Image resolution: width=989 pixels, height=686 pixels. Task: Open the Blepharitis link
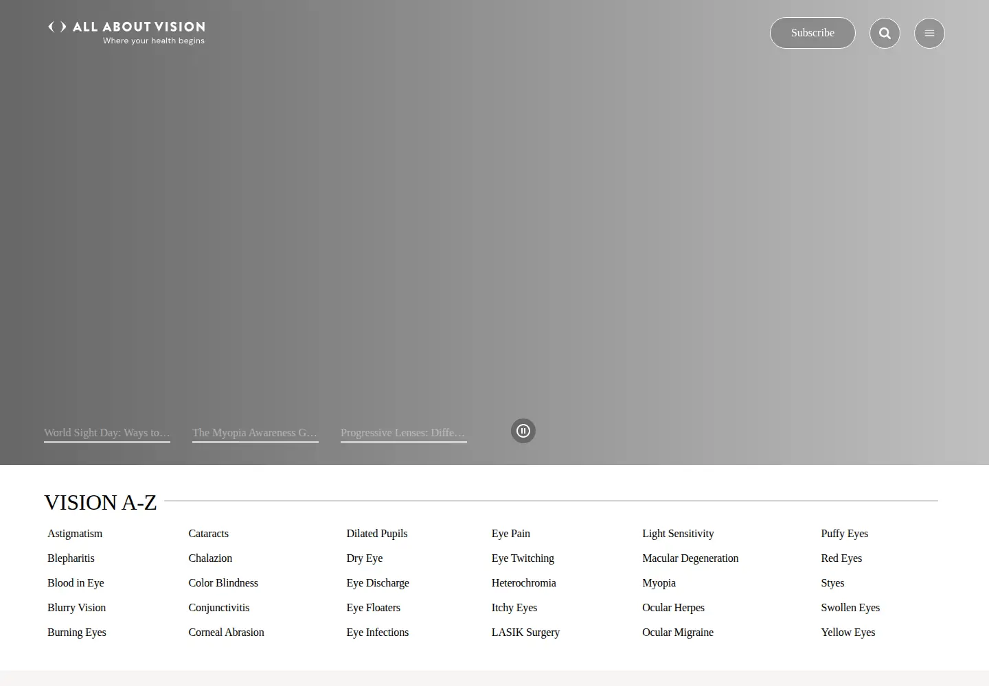71,558
